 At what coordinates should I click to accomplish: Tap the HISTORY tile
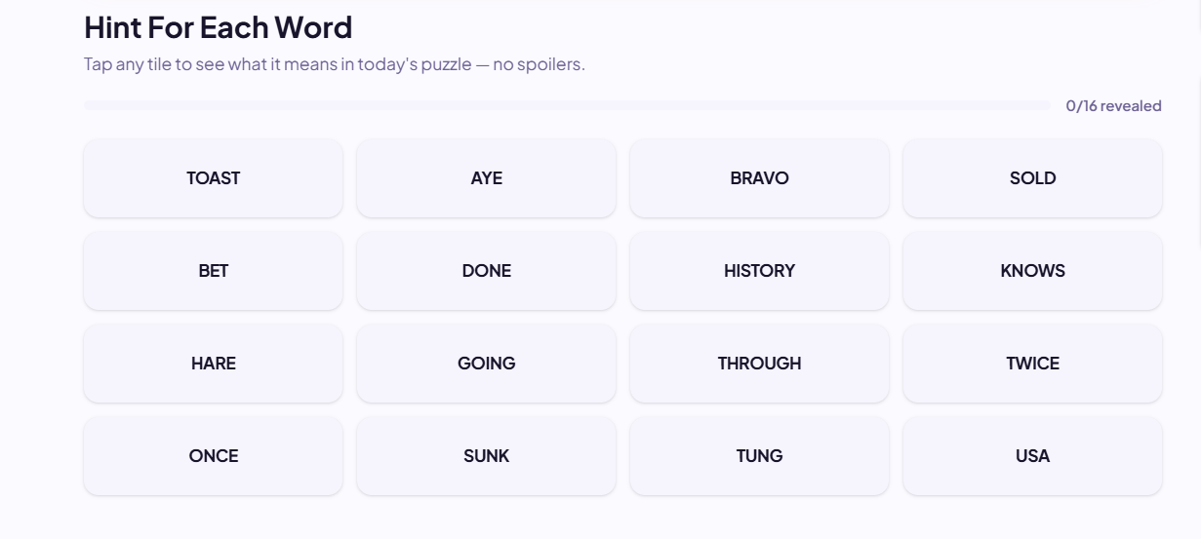759,270
